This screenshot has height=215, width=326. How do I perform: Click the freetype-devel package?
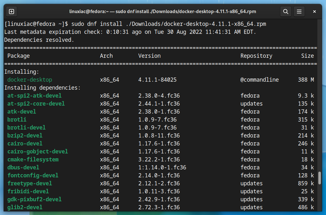[x=30, y=183]
